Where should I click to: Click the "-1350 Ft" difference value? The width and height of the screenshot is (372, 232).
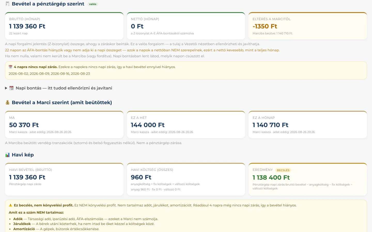click(x=265, y=26)
